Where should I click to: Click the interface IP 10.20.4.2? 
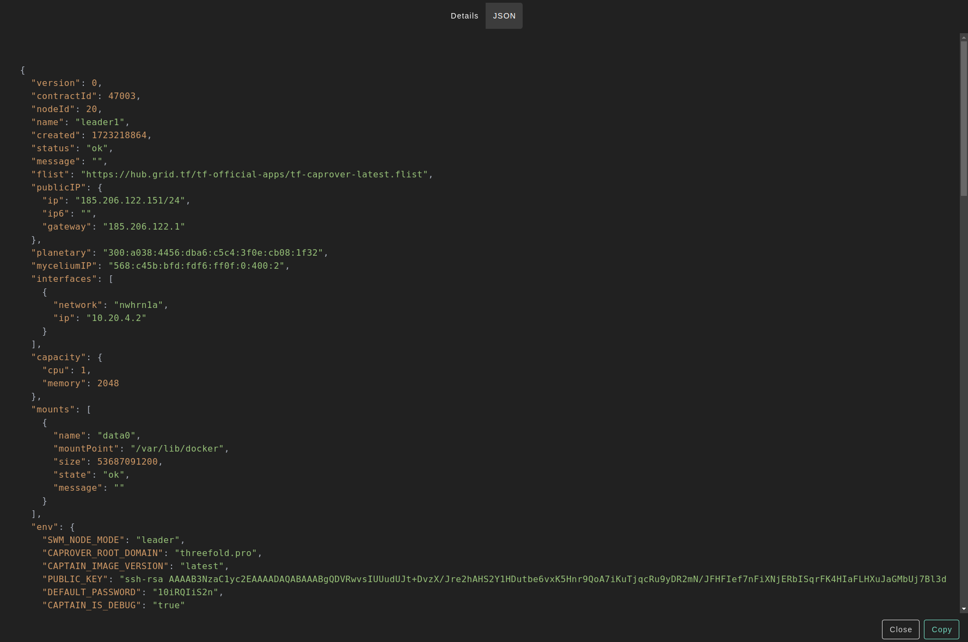click(x=116, y=318)
